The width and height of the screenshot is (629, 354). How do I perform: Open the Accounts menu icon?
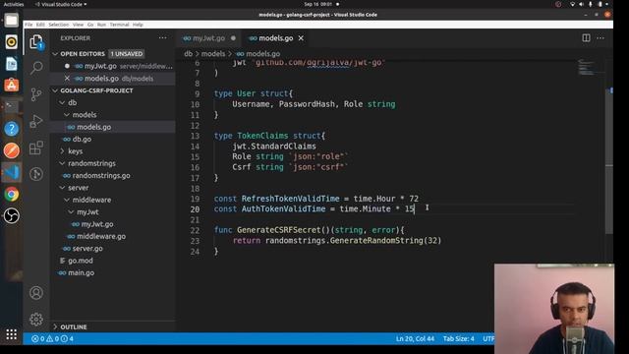tap(36, 293)
